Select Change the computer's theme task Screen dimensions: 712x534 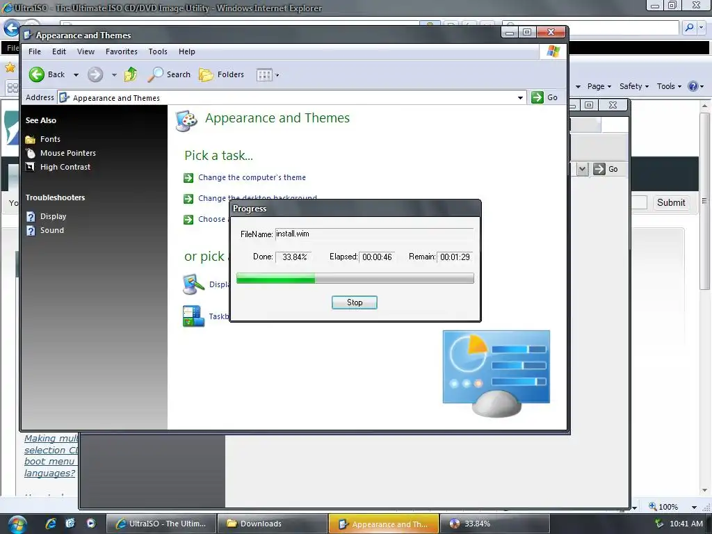coord(252,177)
